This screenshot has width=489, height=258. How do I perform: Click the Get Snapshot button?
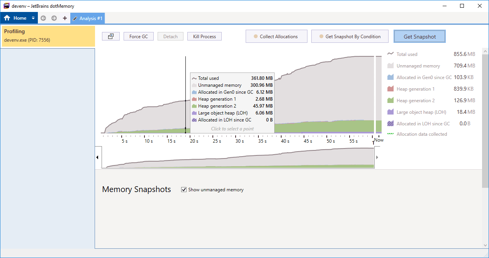[420, 36]
